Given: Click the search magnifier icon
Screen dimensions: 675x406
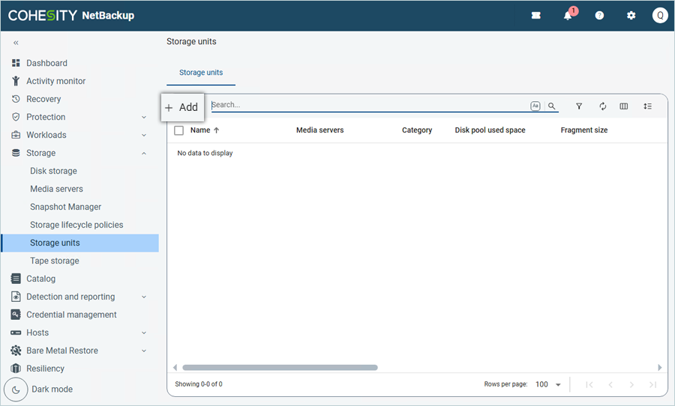Looking at the screenshot, I should click(552, 106).
